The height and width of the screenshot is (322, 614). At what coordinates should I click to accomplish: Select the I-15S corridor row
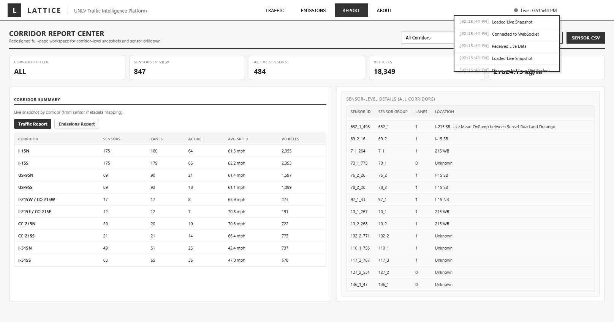(170, 163)
